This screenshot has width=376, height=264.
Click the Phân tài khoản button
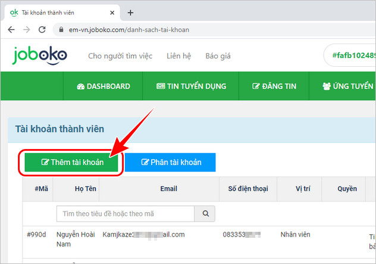pyautogui.click(x=170, y=162)
